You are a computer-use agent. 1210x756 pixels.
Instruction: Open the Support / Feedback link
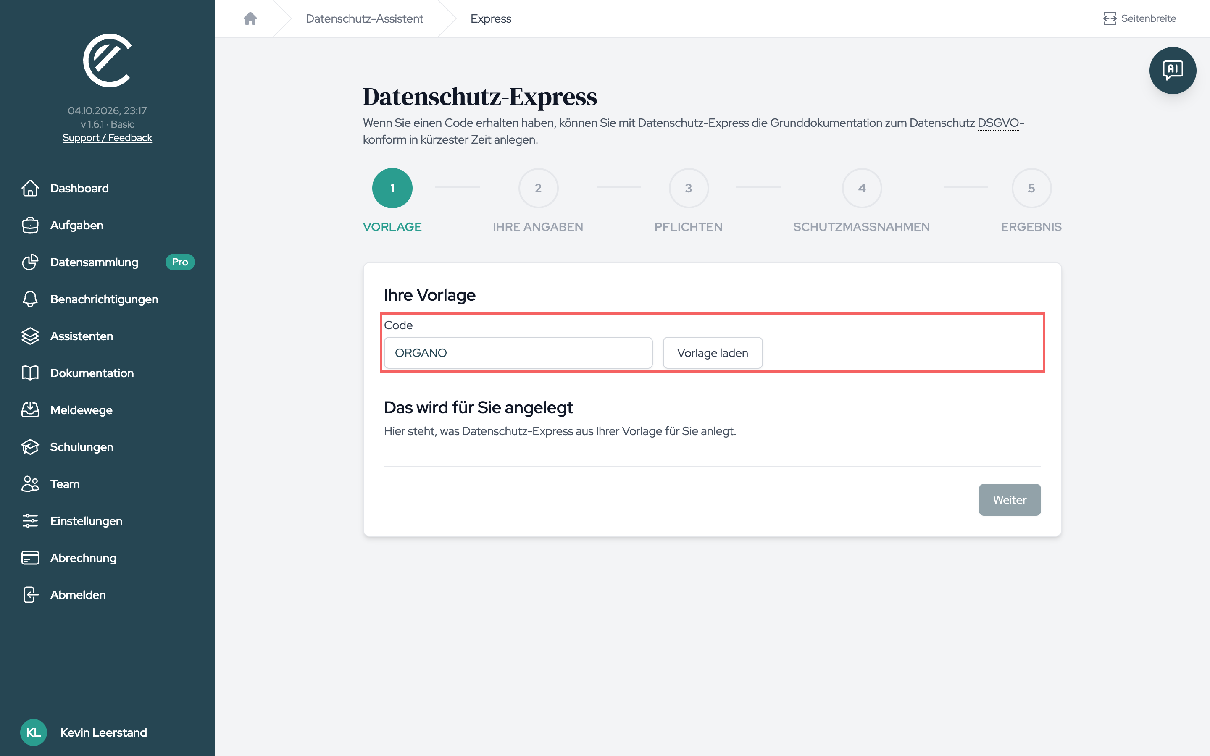pyautogui.click(x=107, y=137)
